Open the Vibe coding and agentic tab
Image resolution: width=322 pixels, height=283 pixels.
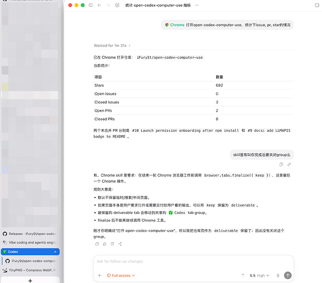[x=29, y=243]
